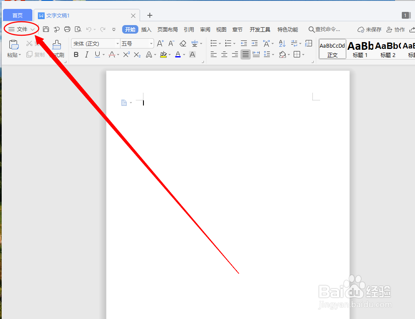The width and height of the screenshot is (415, 319).
Task: Click the shading paint bucket icon
Action: pyautogui.click(x=282, y=54)
